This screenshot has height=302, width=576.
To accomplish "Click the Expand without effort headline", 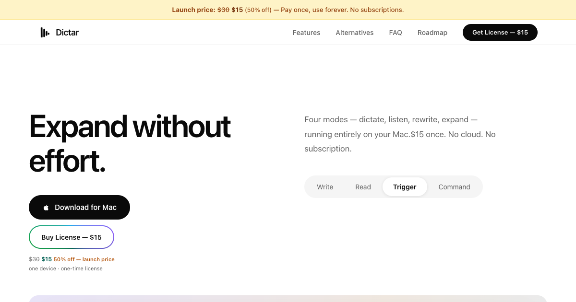I will click(130, 144).
